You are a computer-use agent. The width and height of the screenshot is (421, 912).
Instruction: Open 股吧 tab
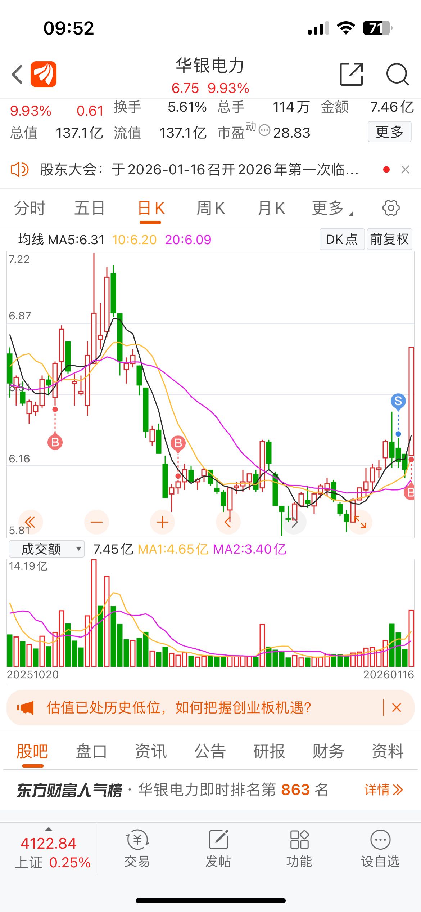[x=32, y=752]
